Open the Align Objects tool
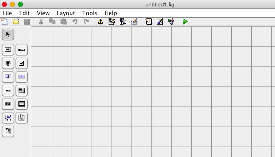This screenshot has height=157, width=275. click(x=100, y=22)
